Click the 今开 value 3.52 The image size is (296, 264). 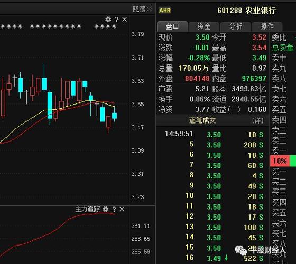259,37
